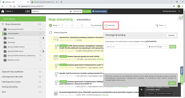Open the Sortuj sort dropdown
The height and width of the screenshot is (98, 185).
[161, 25]
